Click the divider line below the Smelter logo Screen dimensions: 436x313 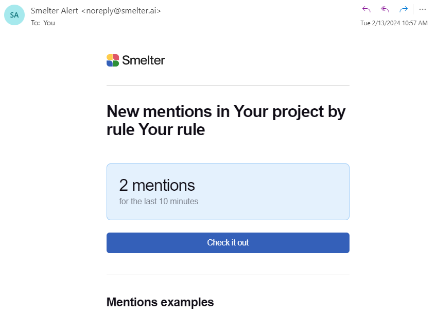click(228, 85)
